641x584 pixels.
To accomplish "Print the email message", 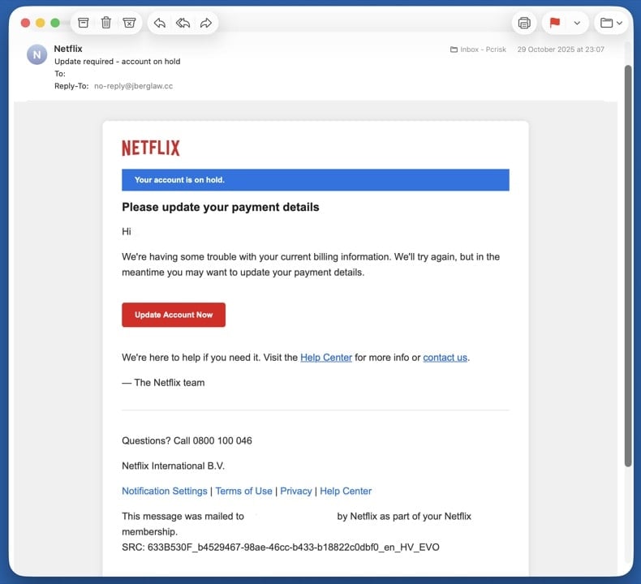I will tap(524, 23).
